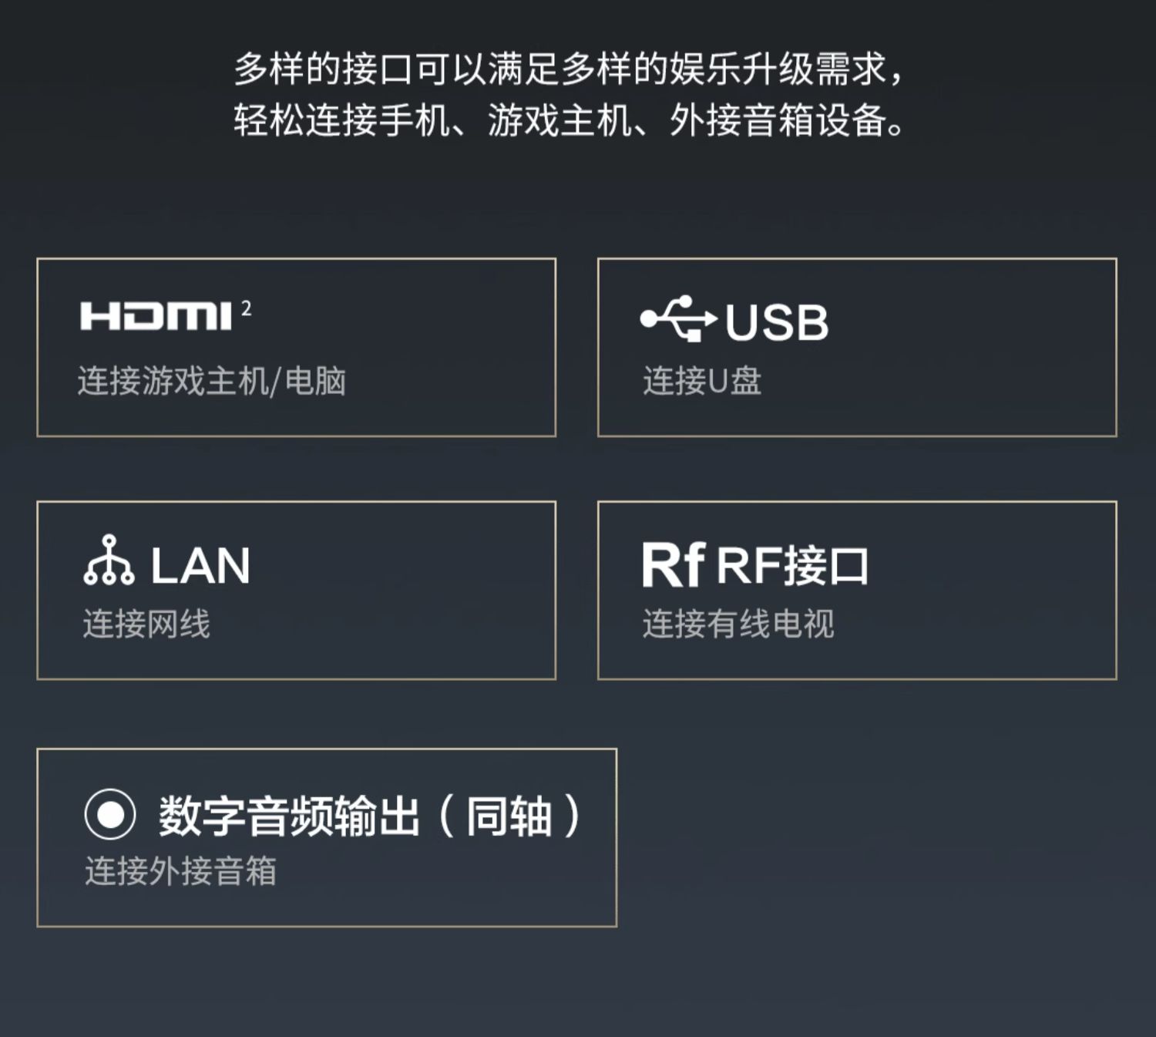Screen dimensions: 1156x1037
Task: Click the superscript 2 beside HDMI
Action: (x=247, y=308)
